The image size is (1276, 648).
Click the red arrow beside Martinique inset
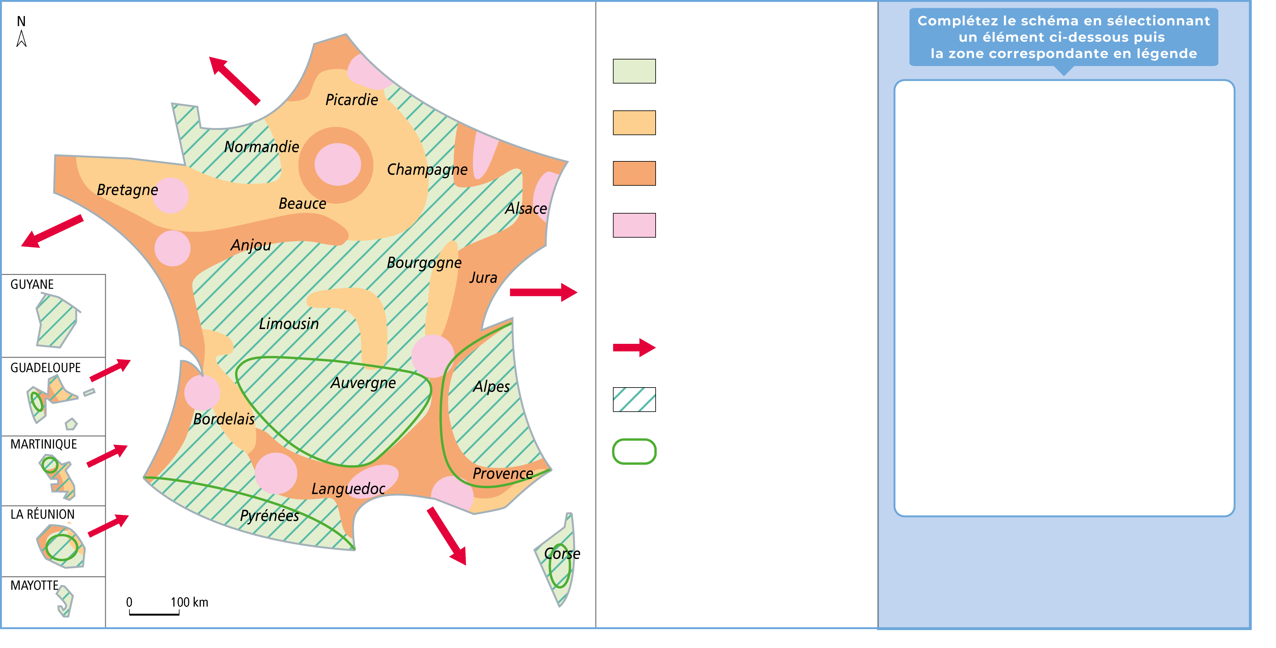tap(107, 455)
